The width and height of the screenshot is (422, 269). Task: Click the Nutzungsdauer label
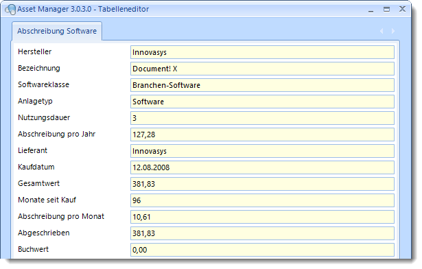coord(44,117)
